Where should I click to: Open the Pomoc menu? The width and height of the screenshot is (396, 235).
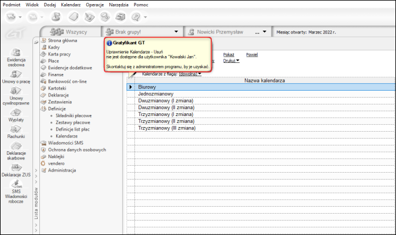click(x=141, y=5)
